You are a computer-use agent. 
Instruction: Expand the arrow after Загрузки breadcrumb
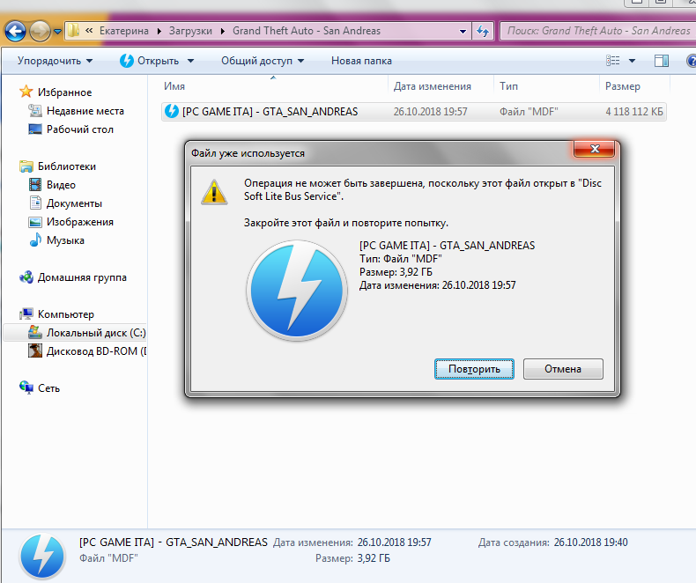point(222,31)
